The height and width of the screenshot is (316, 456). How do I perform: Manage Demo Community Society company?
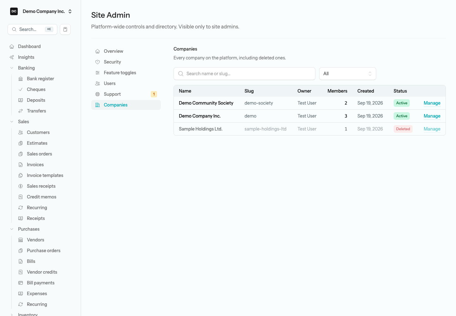[x=432, y=103]
